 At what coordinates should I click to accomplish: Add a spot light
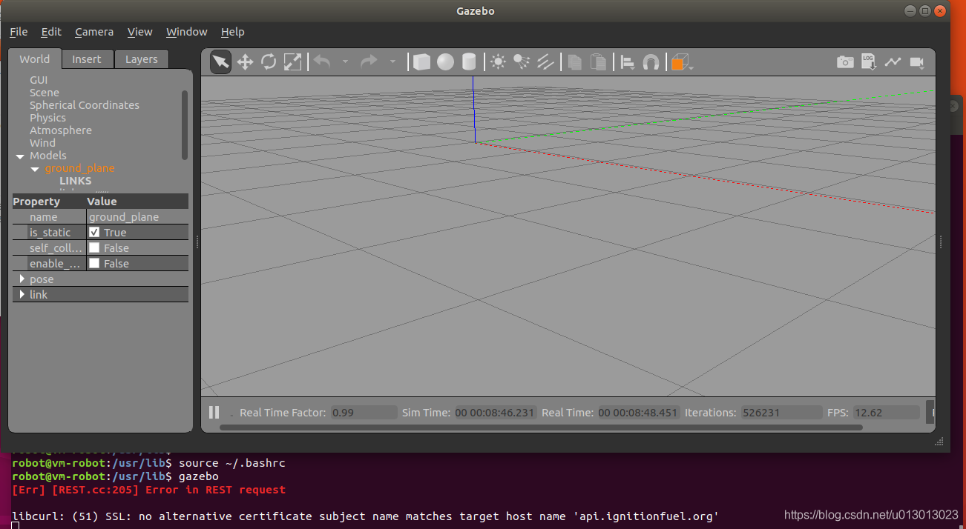[522, 62]
